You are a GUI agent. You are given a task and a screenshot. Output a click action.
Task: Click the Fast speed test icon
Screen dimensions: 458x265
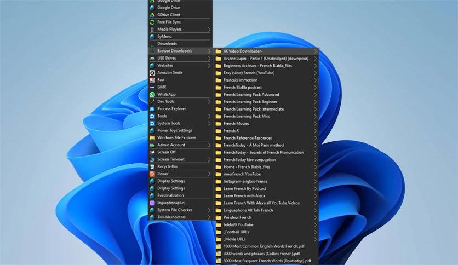coord(152,80)
